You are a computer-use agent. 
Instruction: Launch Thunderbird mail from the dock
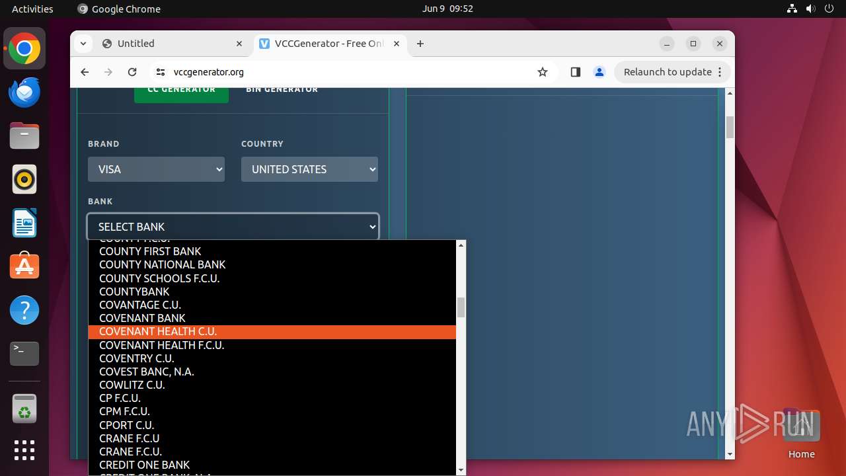(24, 93)
